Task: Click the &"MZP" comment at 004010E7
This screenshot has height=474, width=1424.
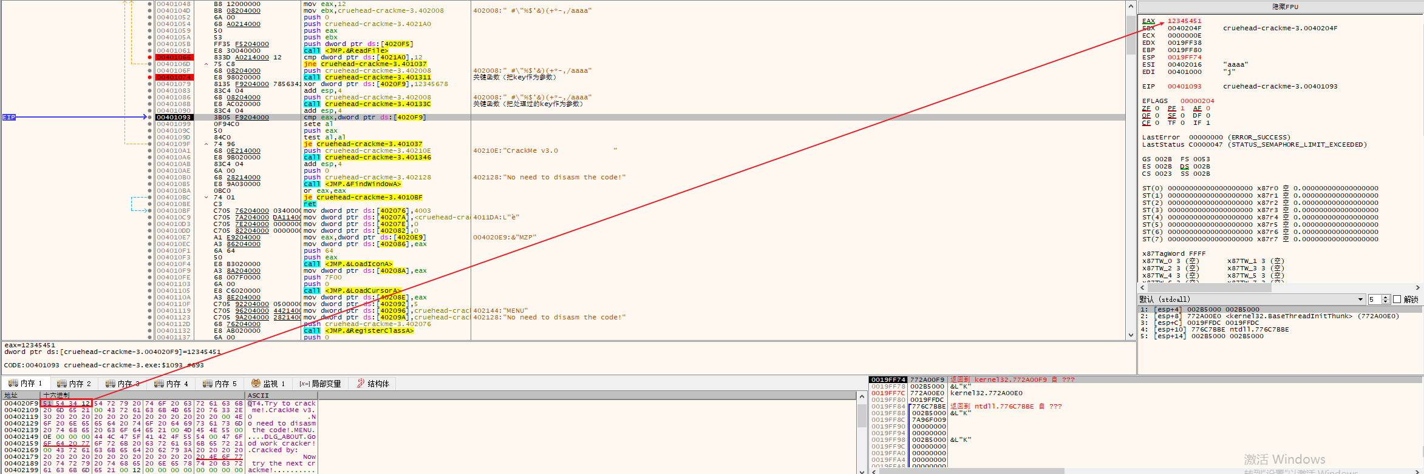Action: tap(505, 238)
